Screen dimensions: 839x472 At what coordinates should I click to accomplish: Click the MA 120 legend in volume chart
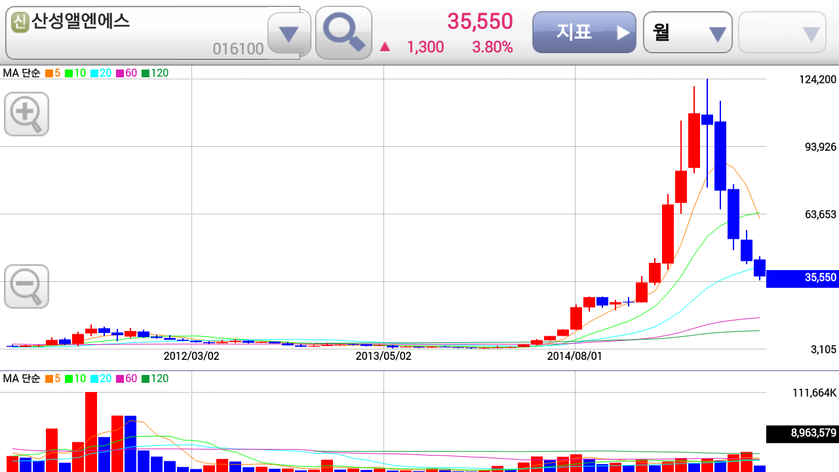pyautogui.click(x=155, y=378)
